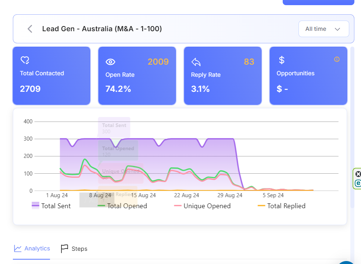Click the campaign title Lead Gen - Australia
361x264 pixels.
(x=102, y=29)
